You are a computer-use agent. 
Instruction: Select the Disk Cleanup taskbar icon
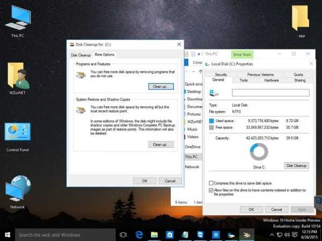[x=247, y=235]
